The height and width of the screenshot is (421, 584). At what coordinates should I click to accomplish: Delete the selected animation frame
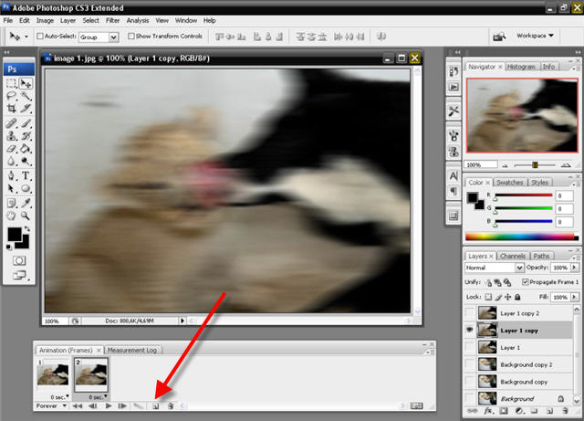[x=171, y=406]
